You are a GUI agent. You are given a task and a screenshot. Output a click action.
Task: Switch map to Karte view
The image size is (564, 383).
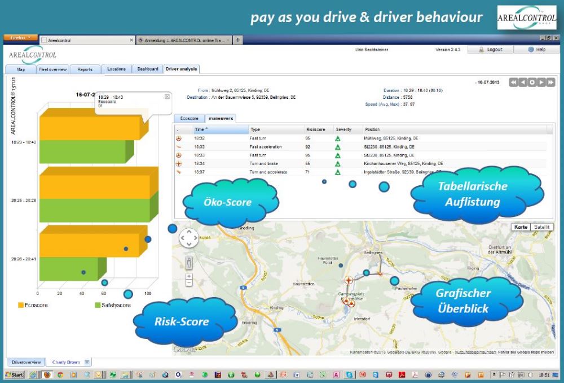click(521, 227)
